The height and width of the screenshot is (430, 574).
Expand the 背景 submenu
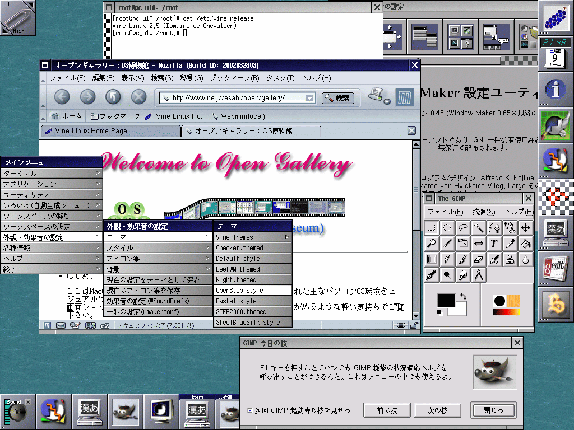coord(158,269)
